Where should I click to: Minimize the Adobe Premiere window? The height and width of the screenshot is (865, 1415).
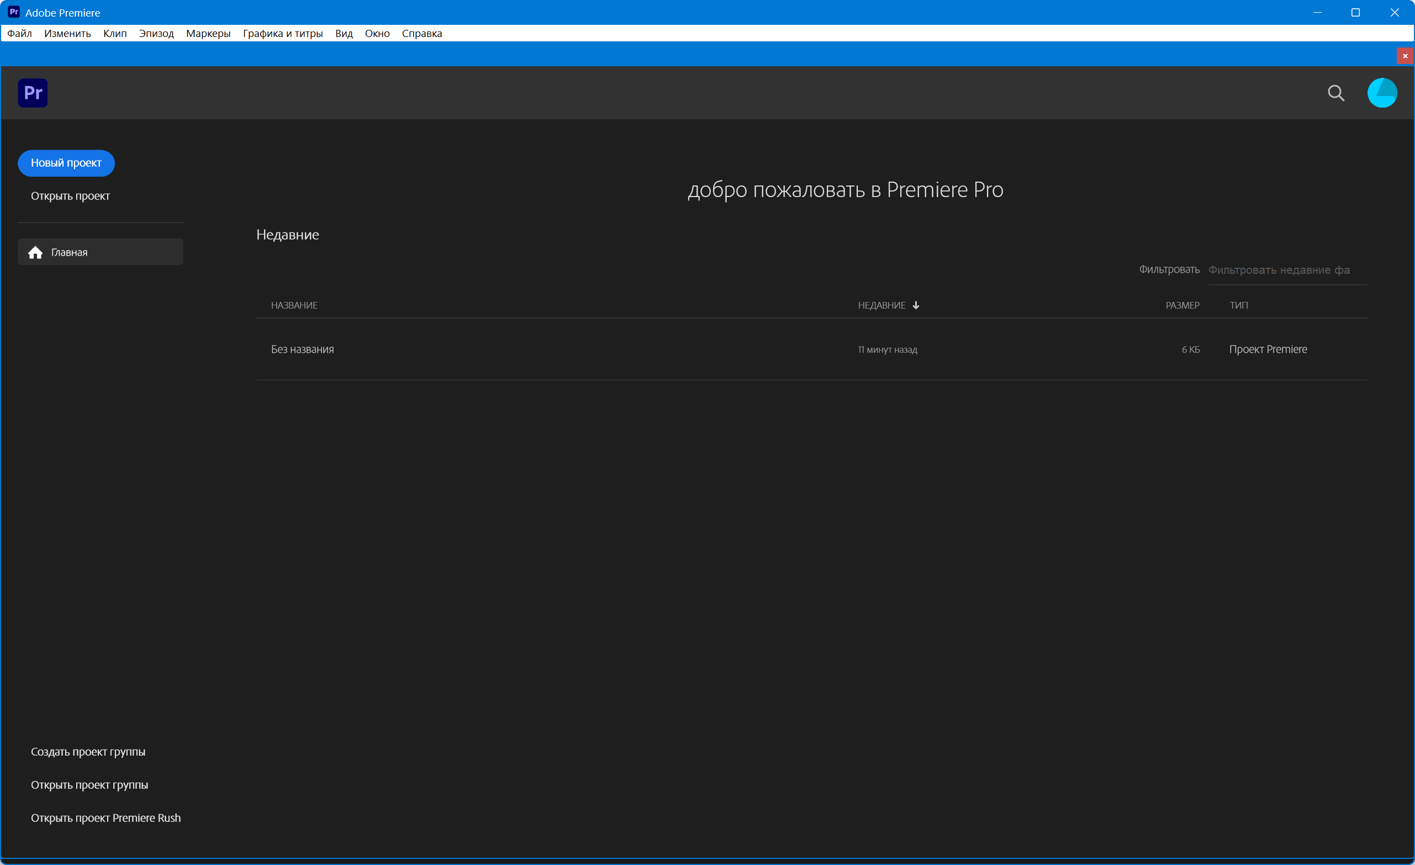(1317, 12)
